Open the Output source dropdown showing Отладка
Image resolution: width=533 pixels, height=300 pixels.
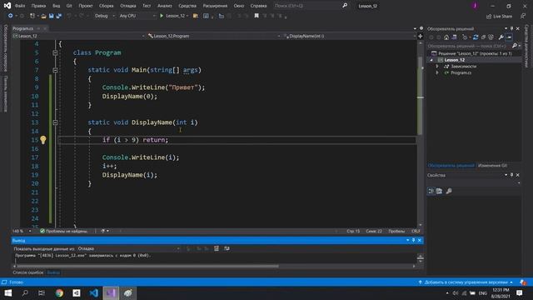point(129,248)
